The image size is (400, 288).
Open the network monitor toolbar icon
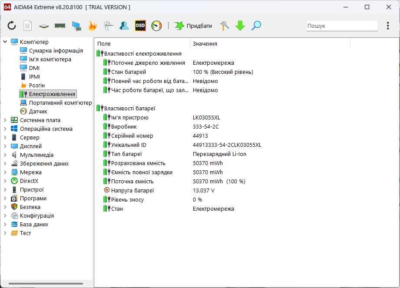(x=76, y=26)
